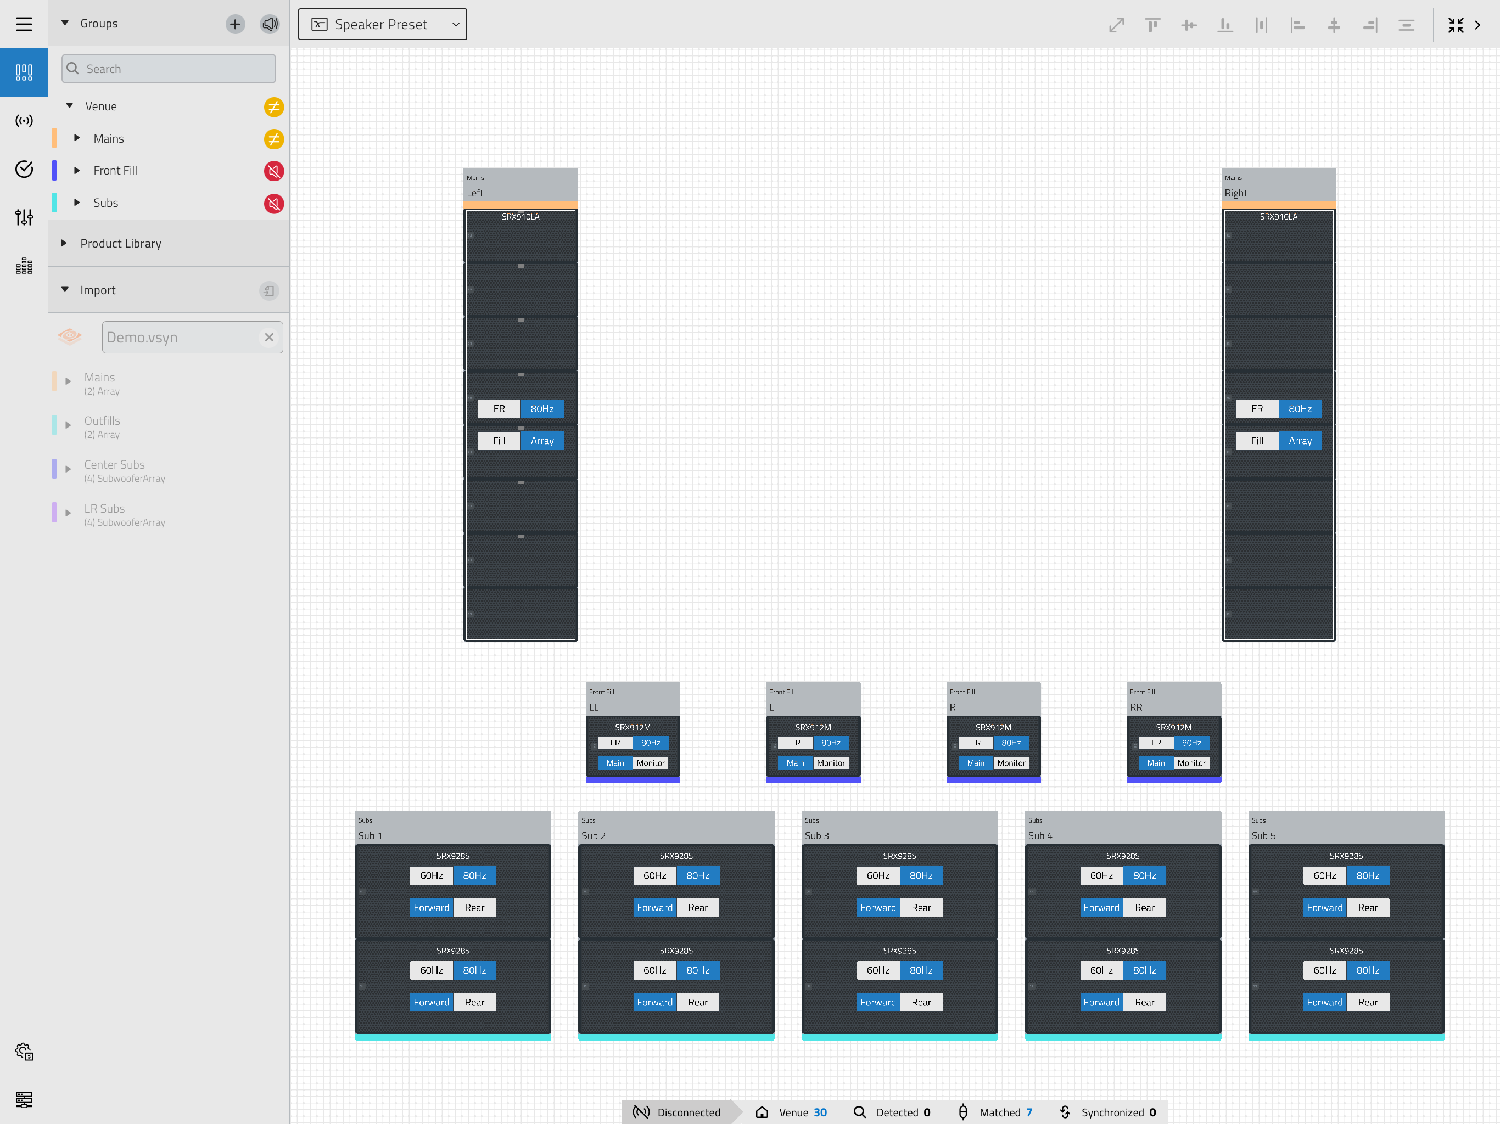
Task: Click the Mains not-equal status badge
Action: click(x=273, y=139)
